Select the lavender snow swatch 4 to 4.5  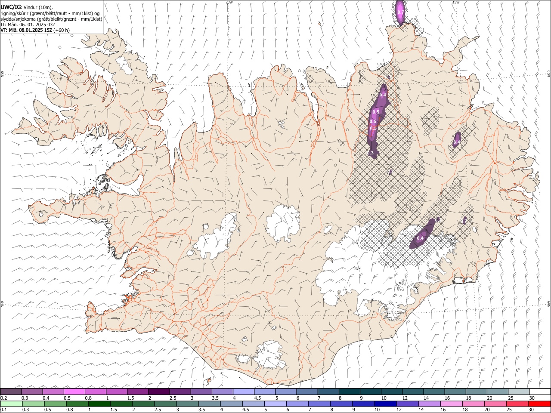[243, 391]
